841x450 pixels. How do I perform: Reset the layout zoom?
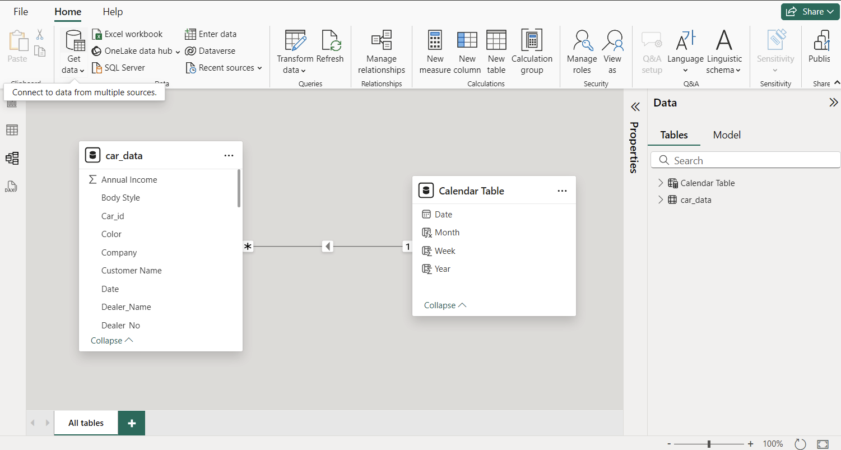click(800, 444)
